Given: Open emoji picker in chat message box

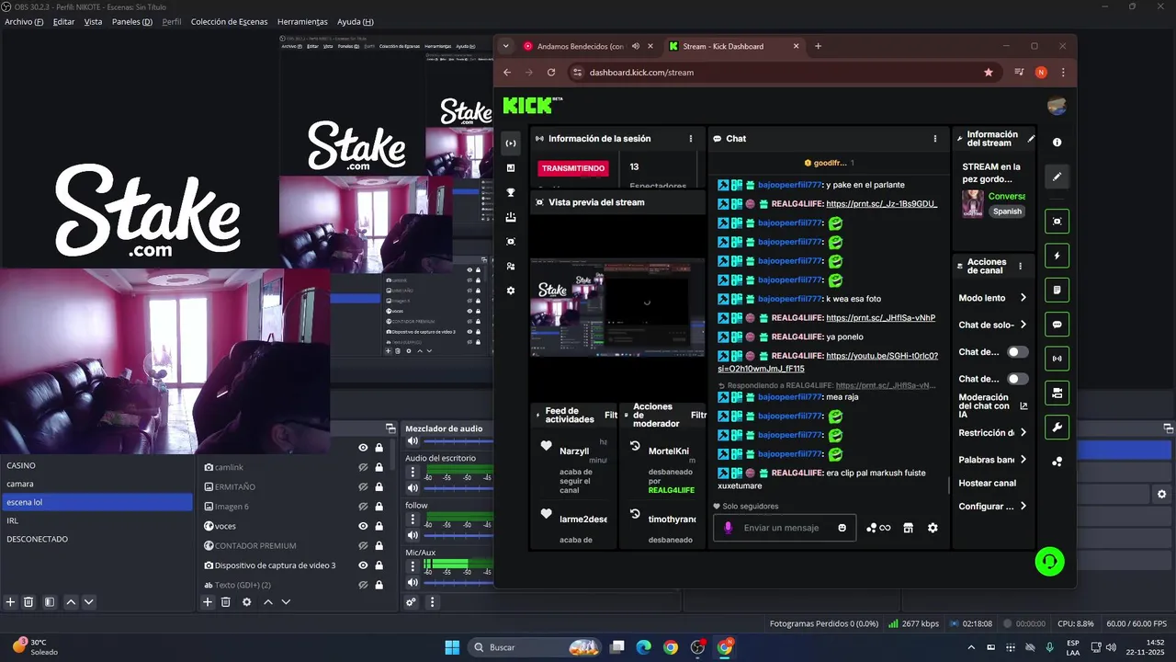Looking at the screenshot, I should click(842, 528).
